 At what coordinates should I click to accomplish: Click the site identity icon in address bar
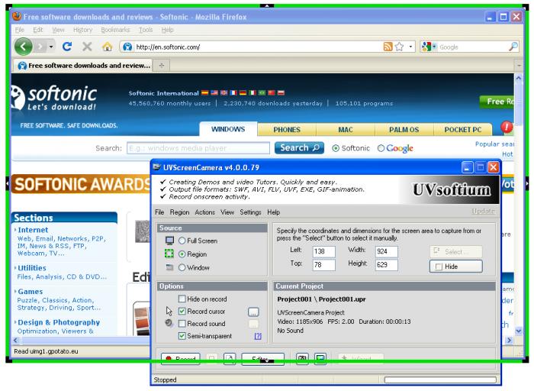point(127,47)
